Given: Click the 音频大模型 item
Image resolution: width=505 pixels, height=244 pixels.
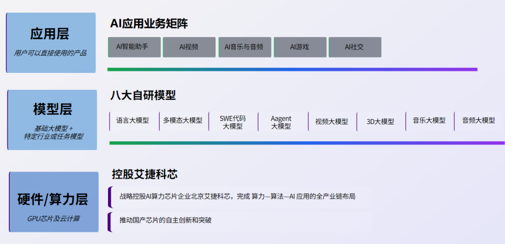Looking at the screenshot, I should 479,122.
